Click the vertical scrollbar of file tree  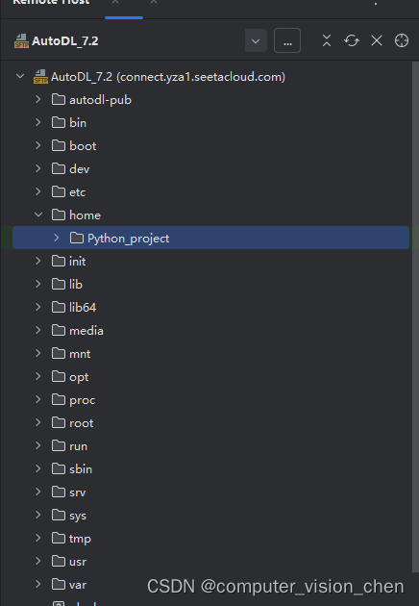coord(415,316)
